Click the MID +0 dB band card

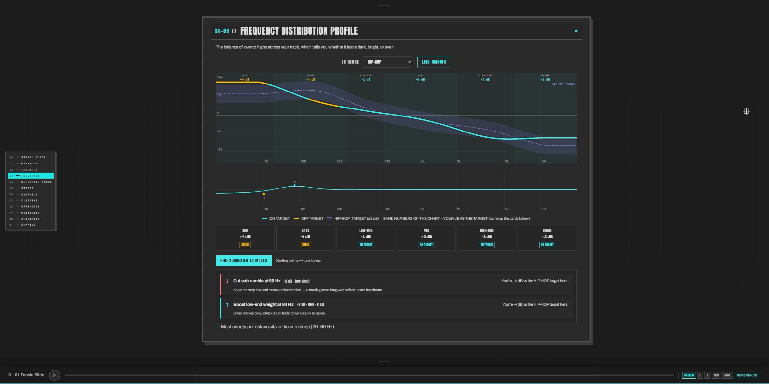click(426, 238)
